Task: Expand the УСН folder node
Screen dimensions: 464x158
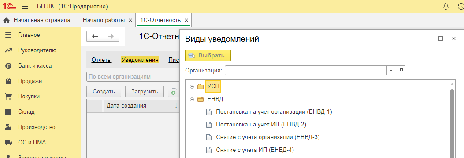Action: (x=192, y=86)
